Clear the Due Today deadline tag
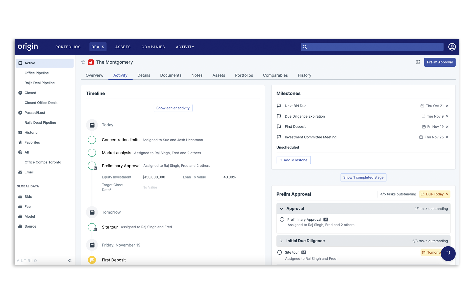The height and width of the screenshot is (304, 474). 447,194
